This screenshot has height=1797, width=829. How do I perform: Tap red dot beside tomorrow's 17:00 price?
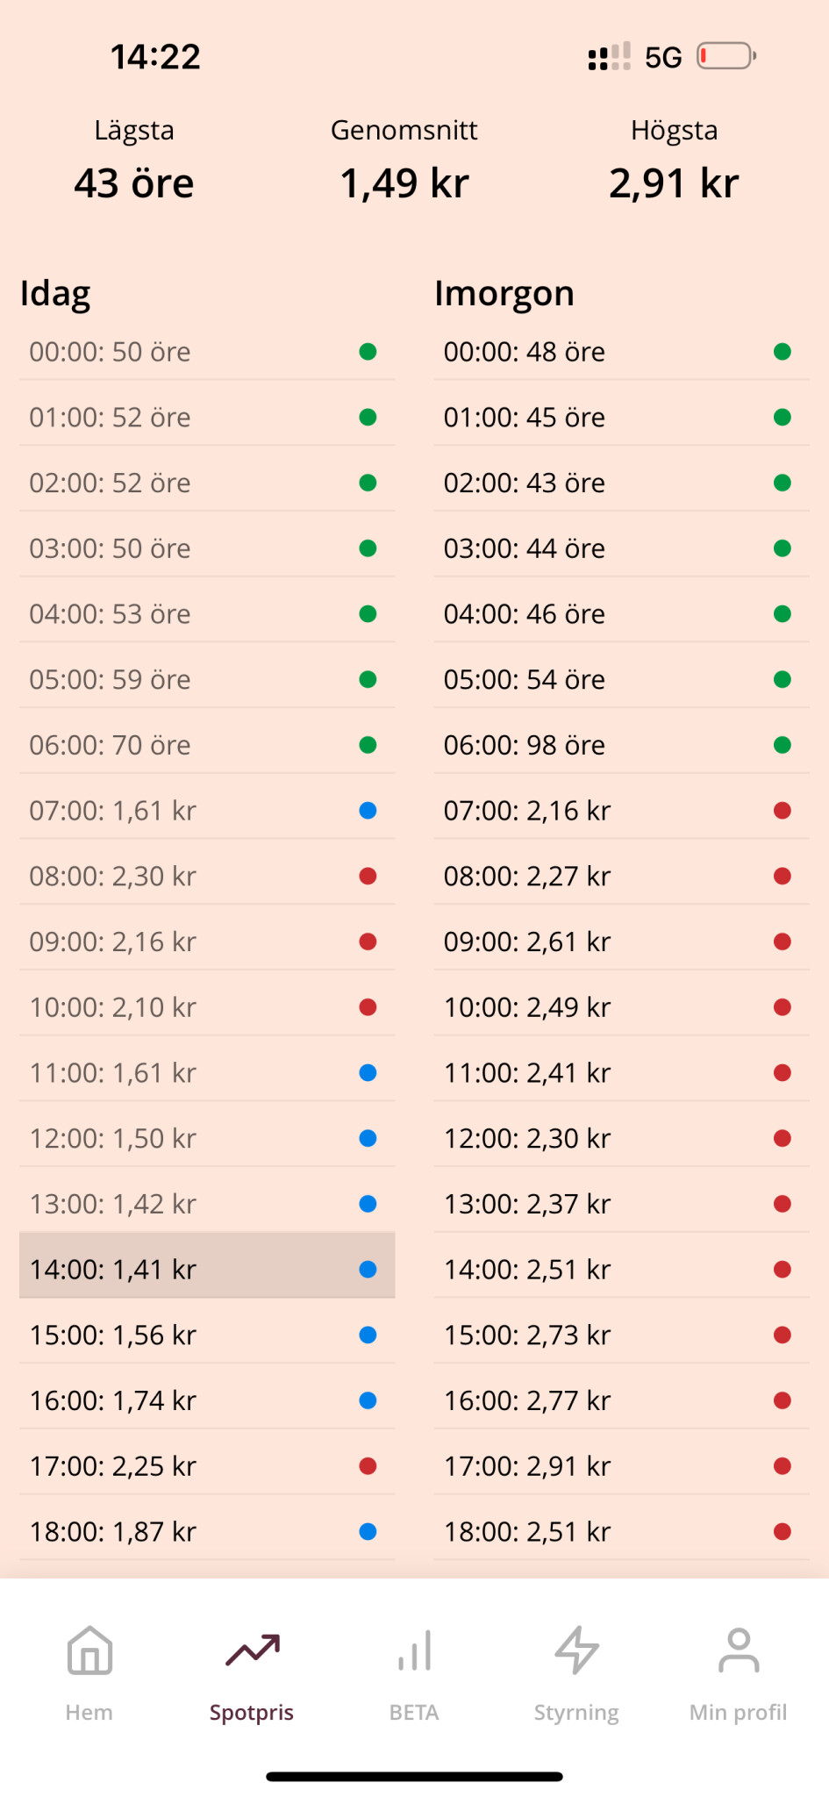783,1466
